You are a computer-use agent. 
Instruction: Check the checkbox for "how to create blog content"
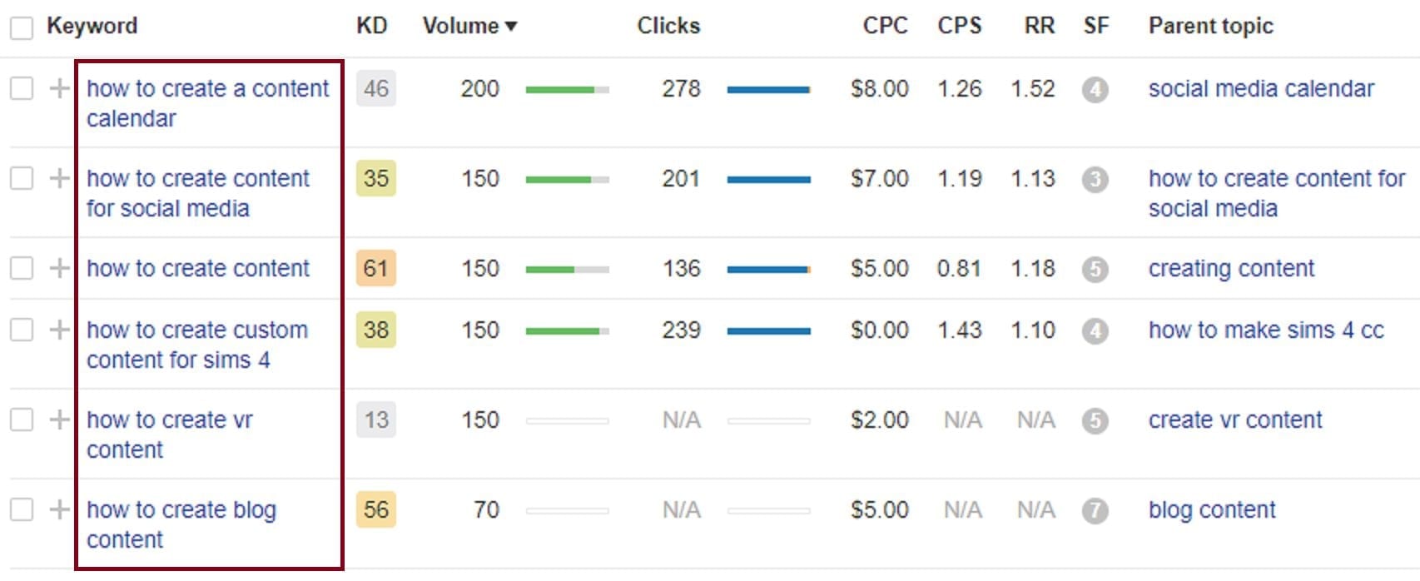click(x=21, y=509)
